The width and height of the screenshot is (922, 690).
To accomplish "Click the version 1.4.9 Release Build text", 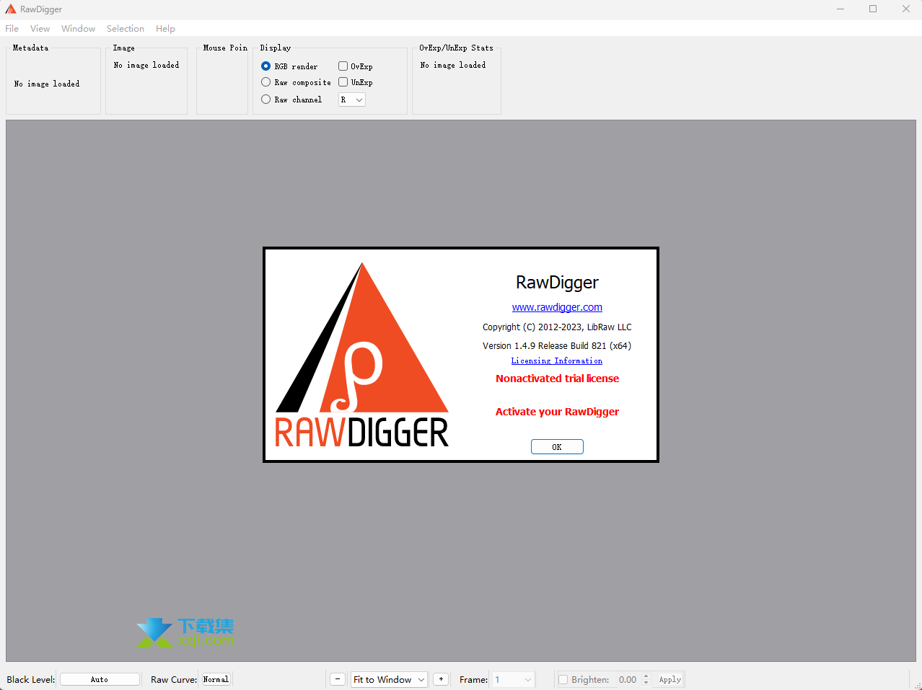I will click(557, 345).
